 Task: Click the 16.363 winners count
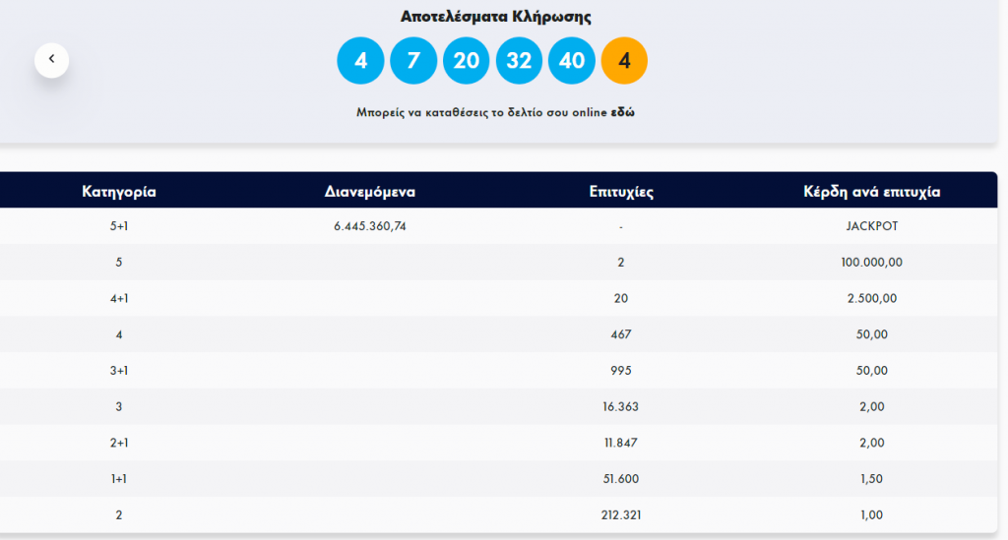pos(620,406)
